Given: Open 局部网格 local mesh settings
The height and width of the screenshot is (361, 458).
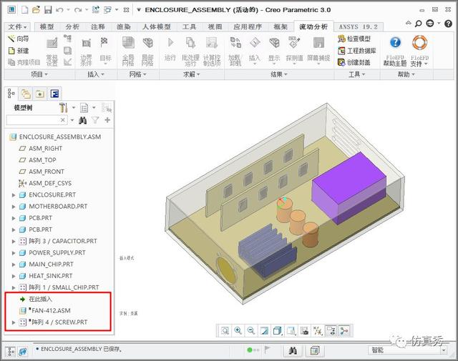Looking at the screenshot, I should pos(147,51).
